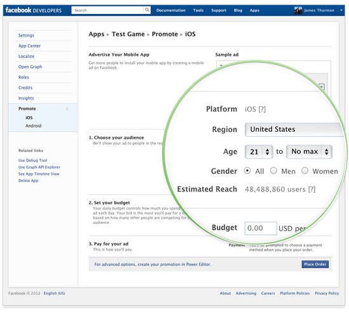349x312 pixels.
Task: Open the minimum age 21 dropdown
Action: coord(259,152)
